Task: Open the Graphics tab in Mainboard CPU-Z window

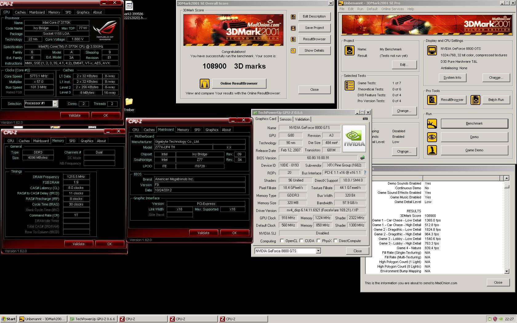Action: 212,130
